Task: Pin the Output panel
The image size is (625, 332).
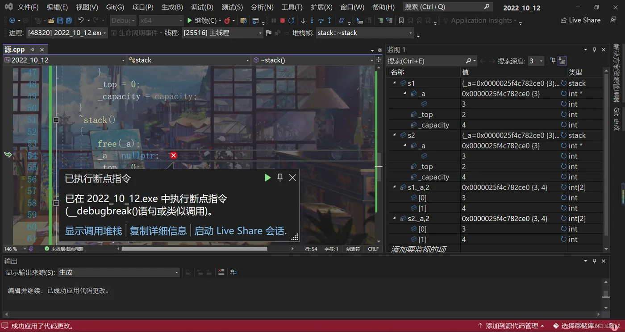Action: 594,261
